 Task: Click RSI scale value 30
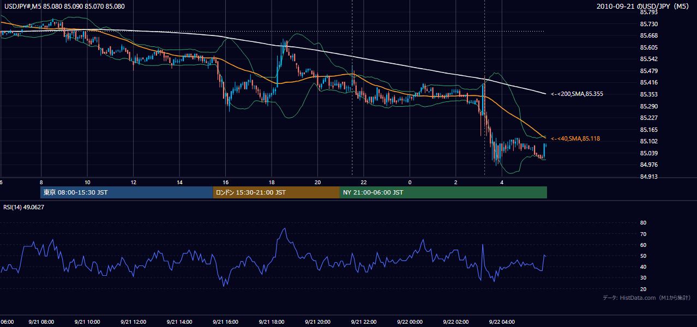[643, 278]
